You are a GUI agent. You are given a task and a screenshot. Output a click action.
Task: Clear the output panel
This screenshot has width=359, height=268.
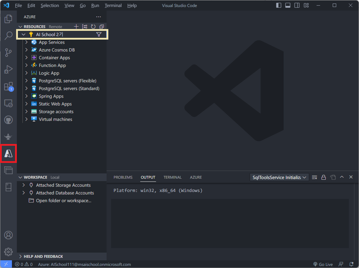pos(314,177)
